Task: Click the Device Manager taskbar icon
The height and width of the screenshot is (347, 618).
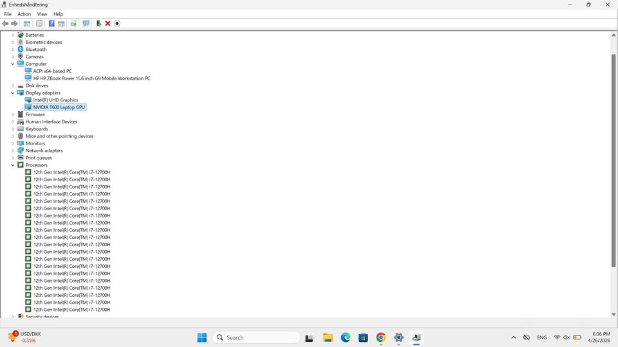Action: click(x=417, y=337)
